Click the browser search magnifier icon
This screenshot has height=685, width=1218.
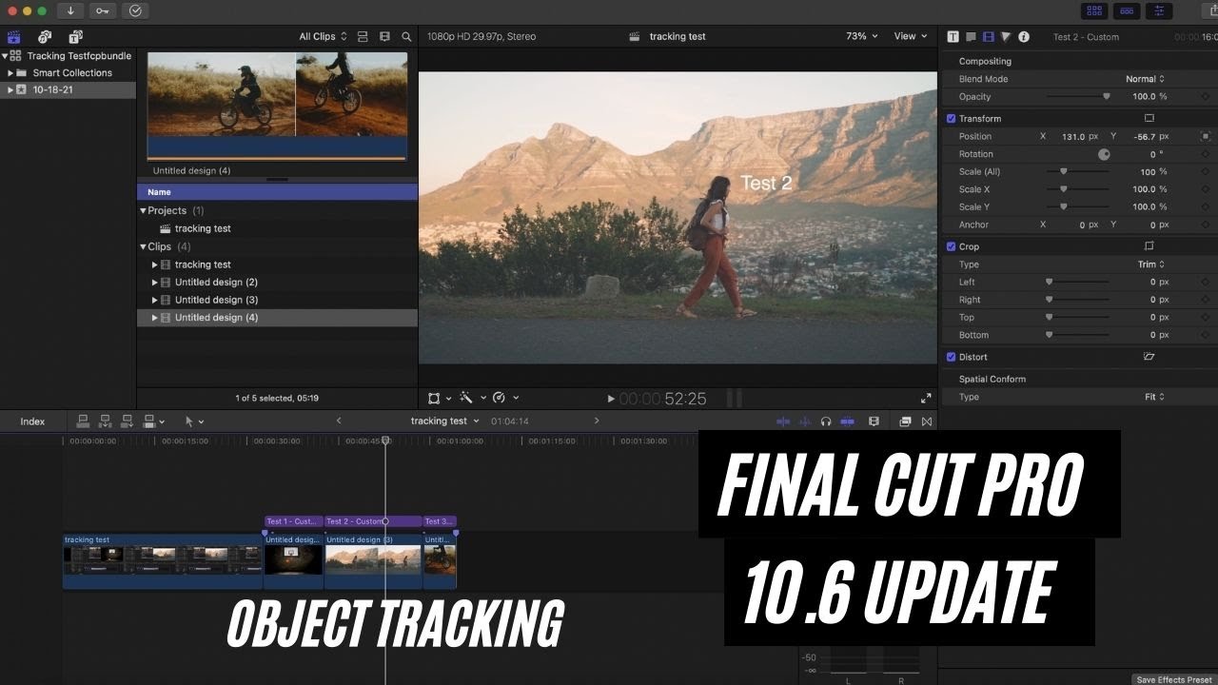406,36
